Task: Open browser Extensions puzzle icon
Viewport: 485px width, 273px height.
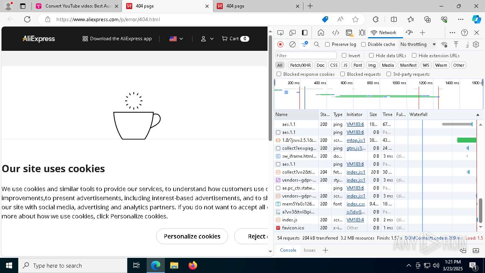Action: pyautogui.click(x=375, y=19)
